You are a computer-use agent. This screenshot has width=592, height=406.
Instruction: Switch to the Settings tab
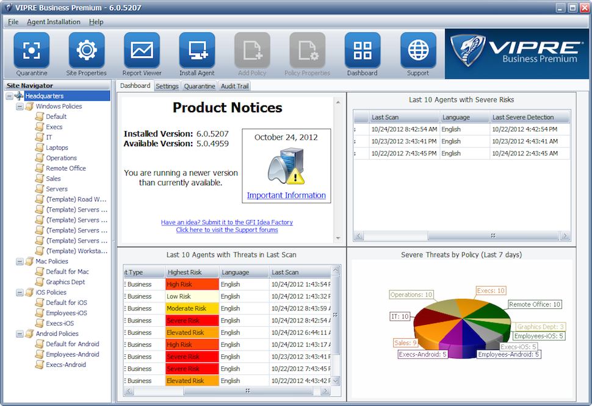pos(167,87)
